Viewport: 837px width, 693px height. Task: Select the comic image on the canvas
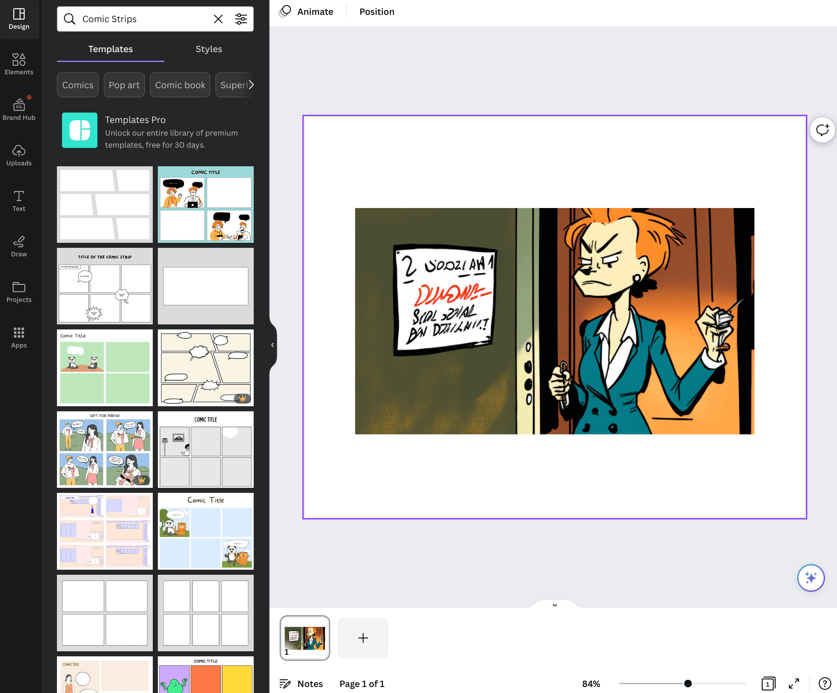click(555, 321)
